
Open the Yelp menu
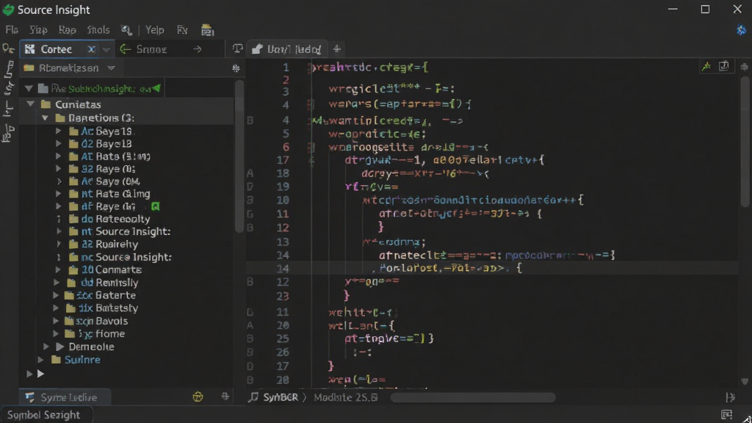(154, 30)
